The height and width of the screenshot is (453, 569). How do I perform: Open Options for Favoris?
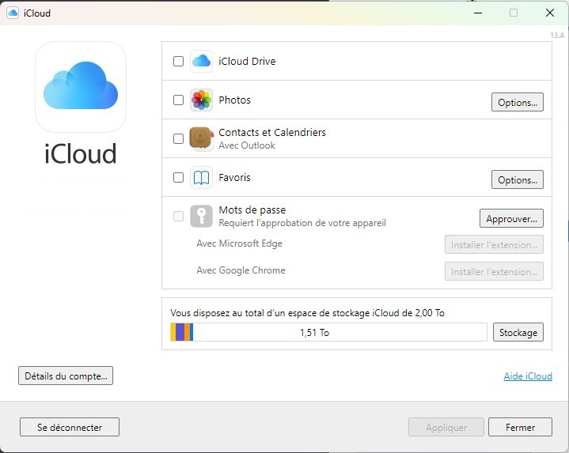pyautogui.click(x=518, y=179)
